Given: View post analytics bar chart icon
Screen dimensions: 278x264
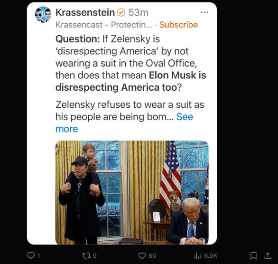Looking at the screenshot, I should coord(197,255).
